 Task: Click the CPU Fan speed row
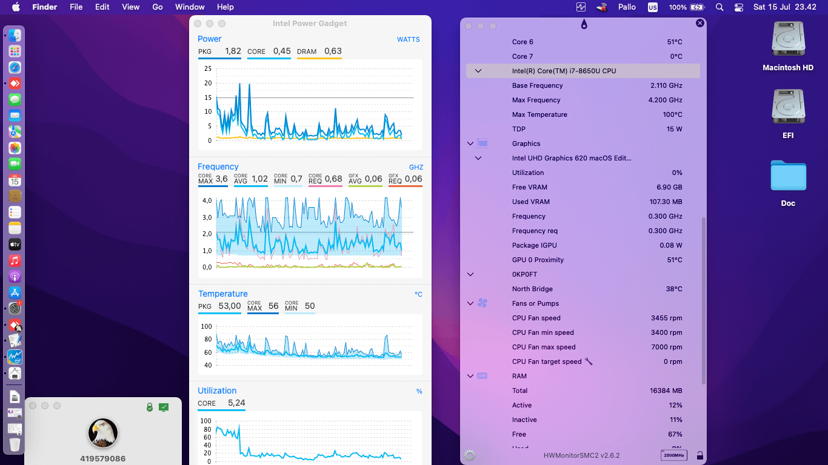coord(583,318)
